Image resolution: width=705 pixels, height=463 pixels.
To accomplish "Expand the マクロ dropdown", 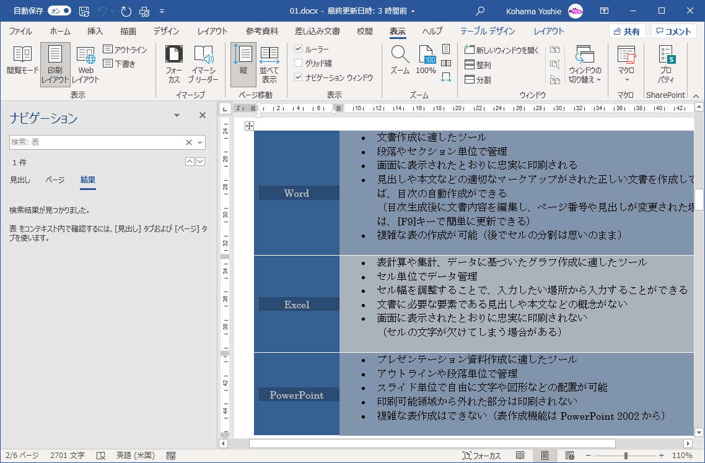I will coord(626,79).
